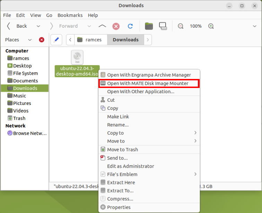Click the ubuntu-22.04.3-desktop-amd64.iso filename

pos(77,71)
